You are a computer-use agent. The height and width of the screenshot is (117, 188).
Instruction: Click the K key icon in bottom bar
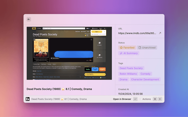pyautogui.click(x=160, y=99)
